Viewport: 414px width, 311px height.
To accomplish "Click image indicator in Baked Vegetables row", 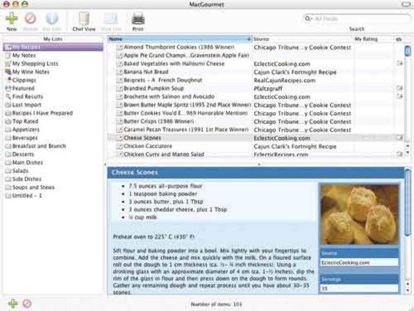I will point(399,63).
